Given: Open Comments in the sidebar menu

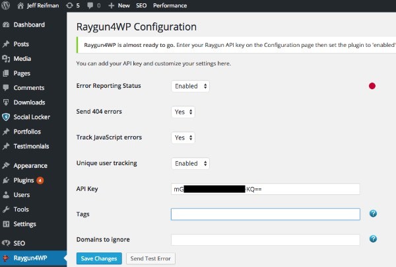Looking at the screenshot, I should [x=29, y=88].
